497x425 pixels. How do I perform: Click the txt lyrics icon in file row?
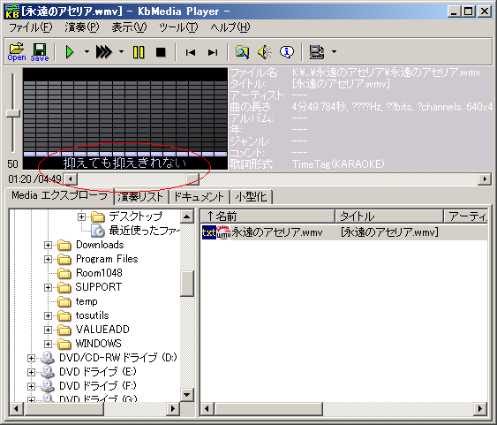coord(208,232)
